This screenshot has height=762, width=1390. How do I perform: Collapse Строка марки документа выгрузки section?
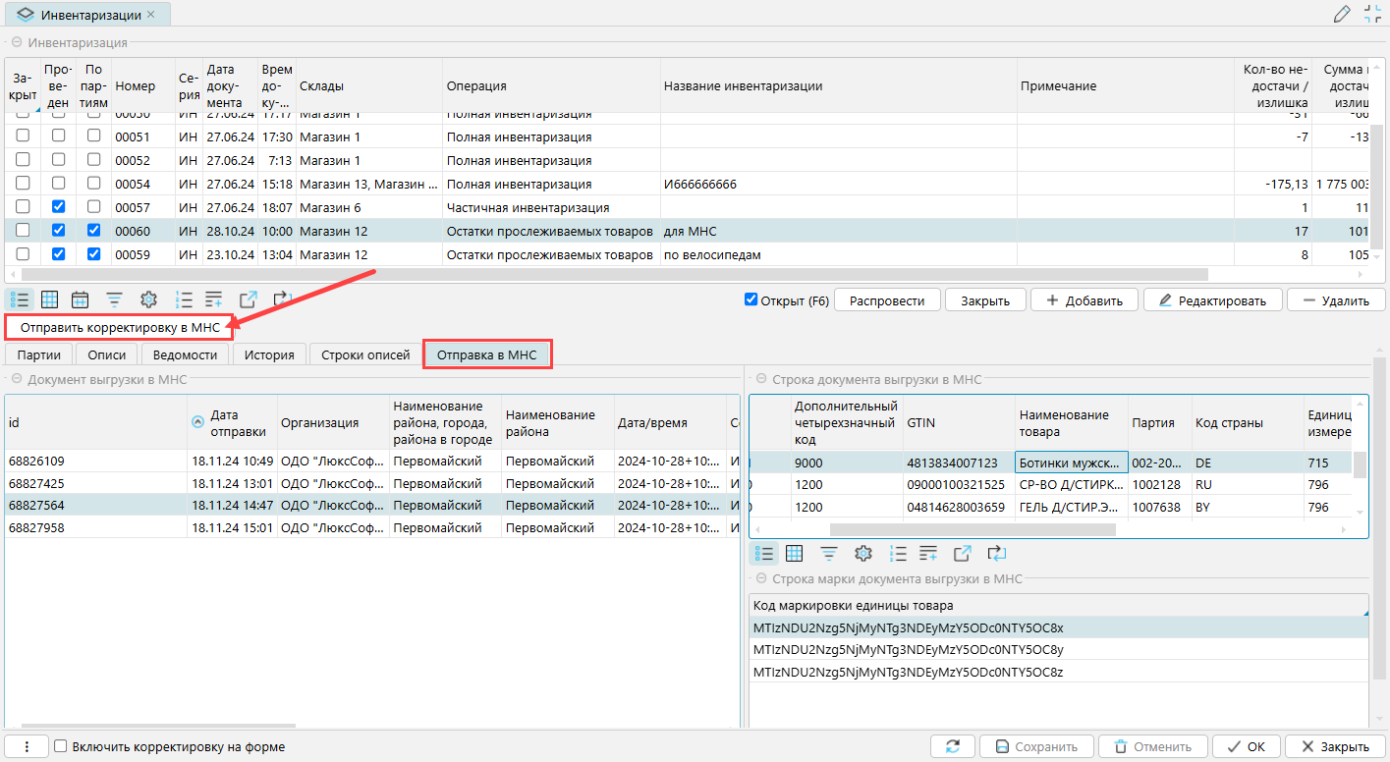760,579
